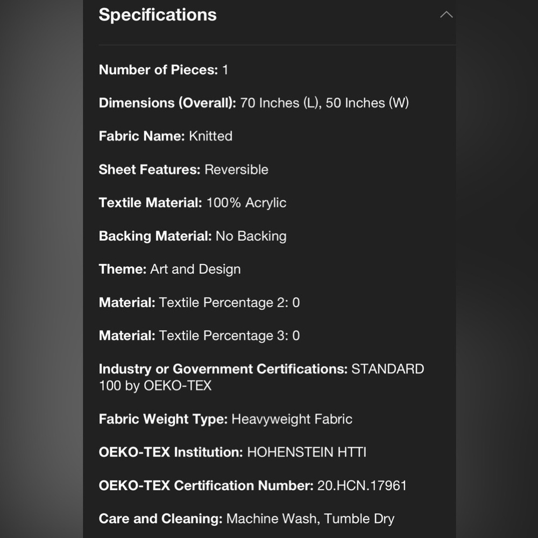Click the Textile Percentage 3 row

coord(200,336)
